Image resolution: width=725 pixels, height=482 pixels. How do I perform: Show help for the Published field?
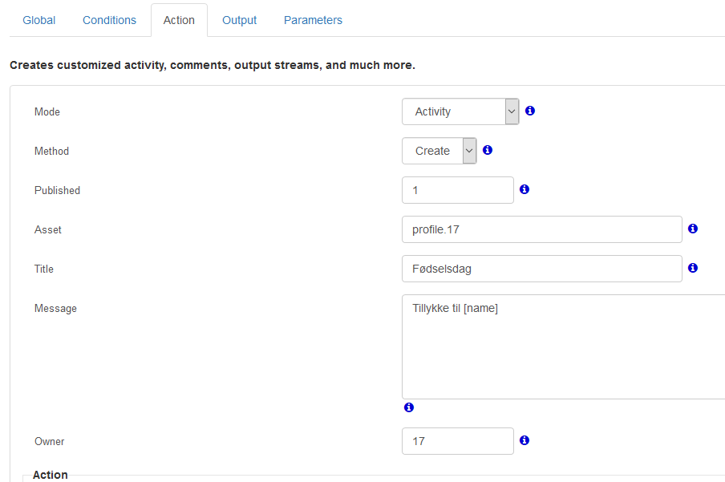click(525, 189)
